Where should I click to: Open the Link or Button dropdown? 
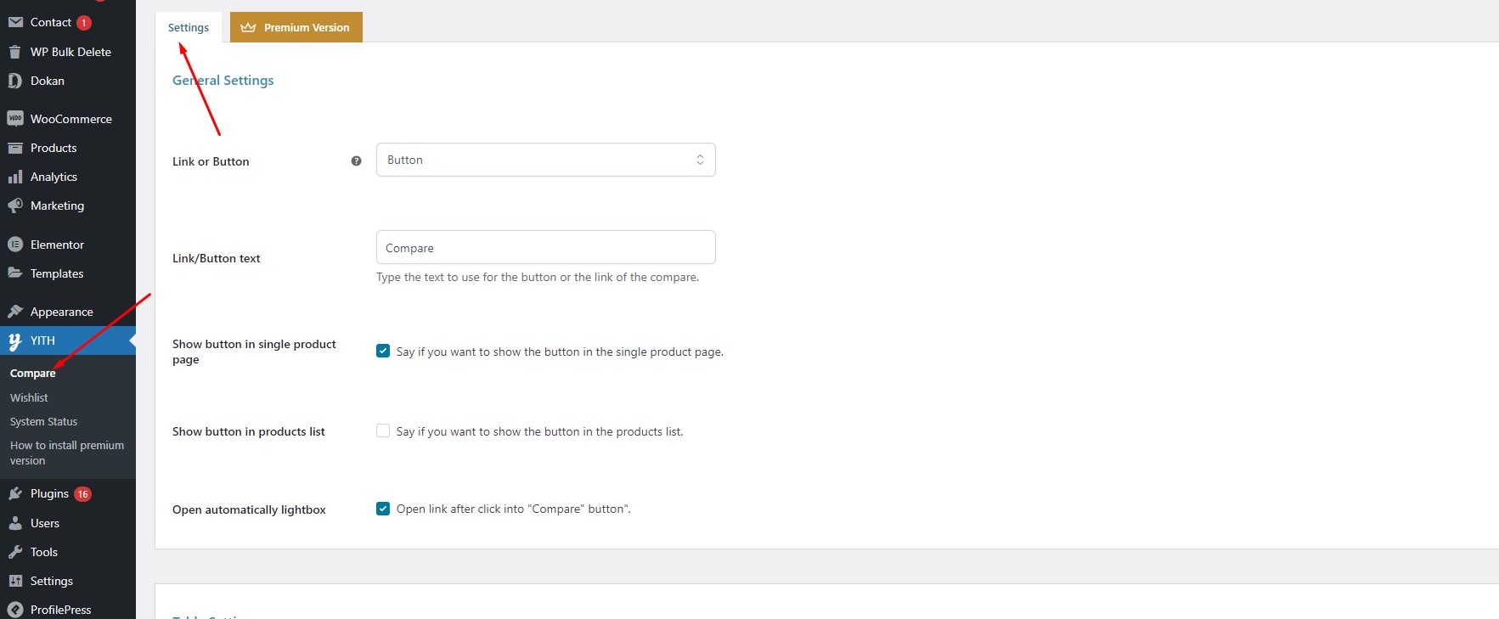click(x=546, y=160)
